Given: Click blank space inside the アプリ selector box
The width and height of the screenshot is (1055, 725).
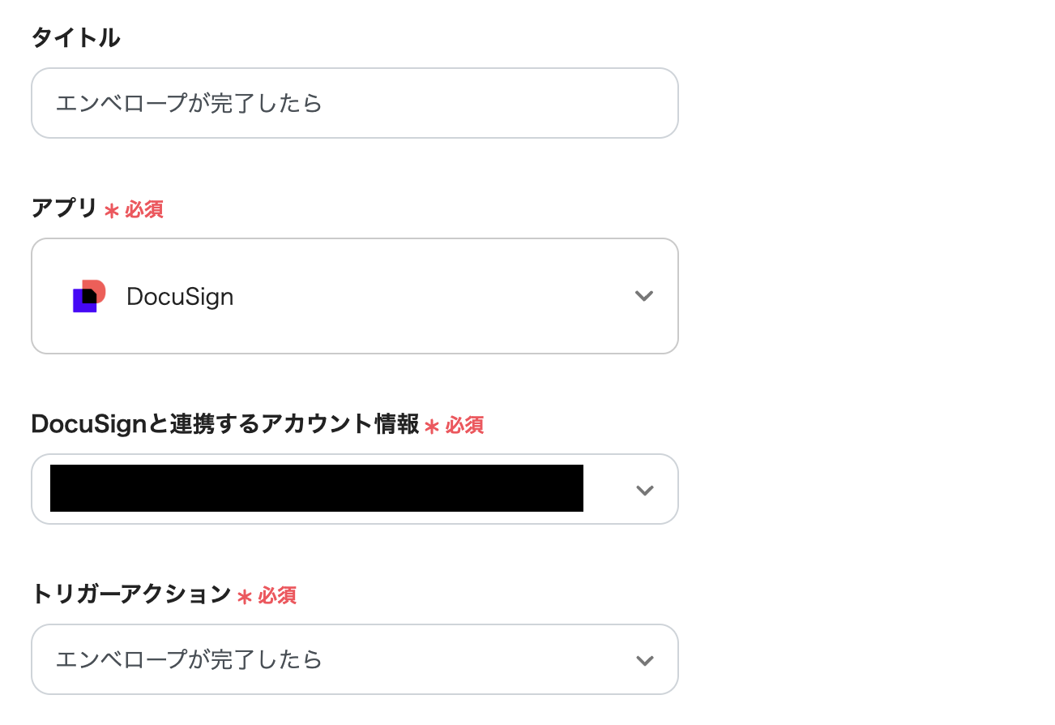Looking at the screenshot, I should click(x=429, y=296).
